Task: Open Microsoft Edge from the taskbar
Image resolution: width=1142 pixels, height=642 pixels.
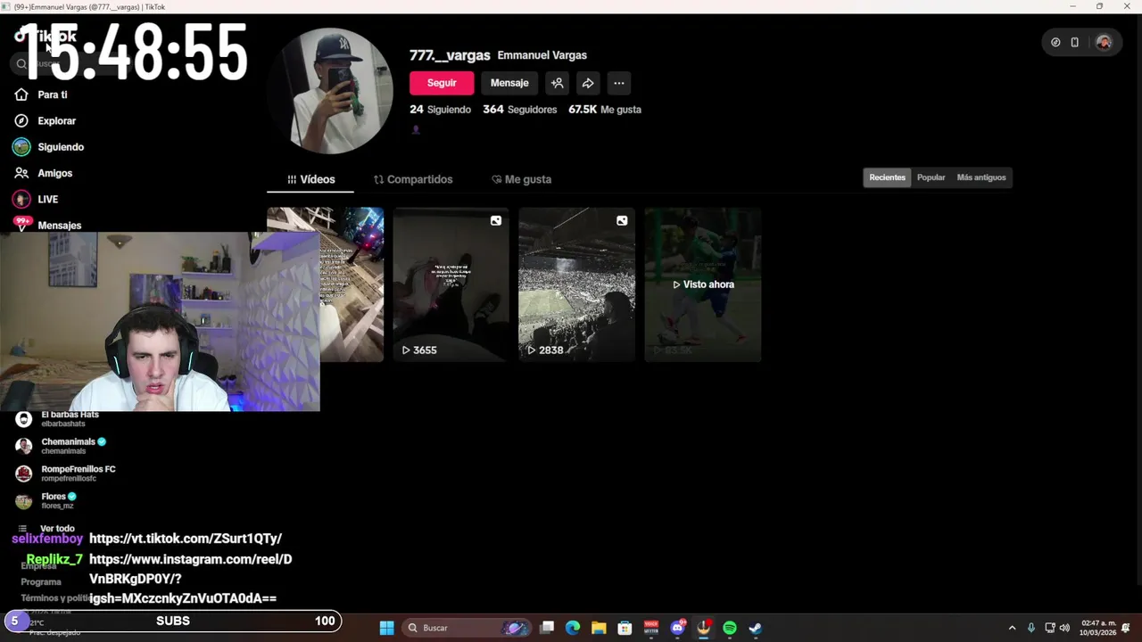Action: click(573, 628)
